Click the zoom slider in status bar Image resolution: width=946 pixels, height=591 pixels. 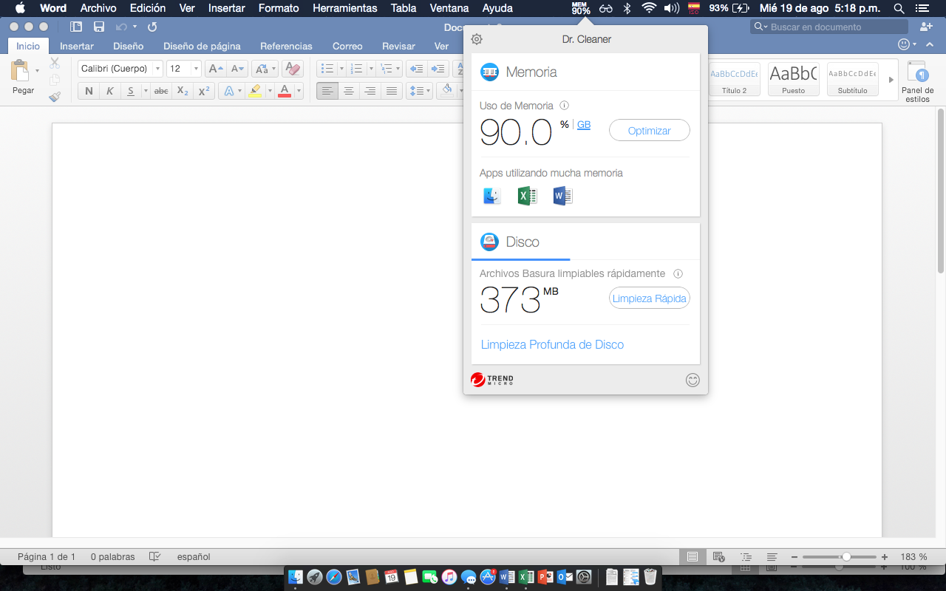[x=845, y=556]
